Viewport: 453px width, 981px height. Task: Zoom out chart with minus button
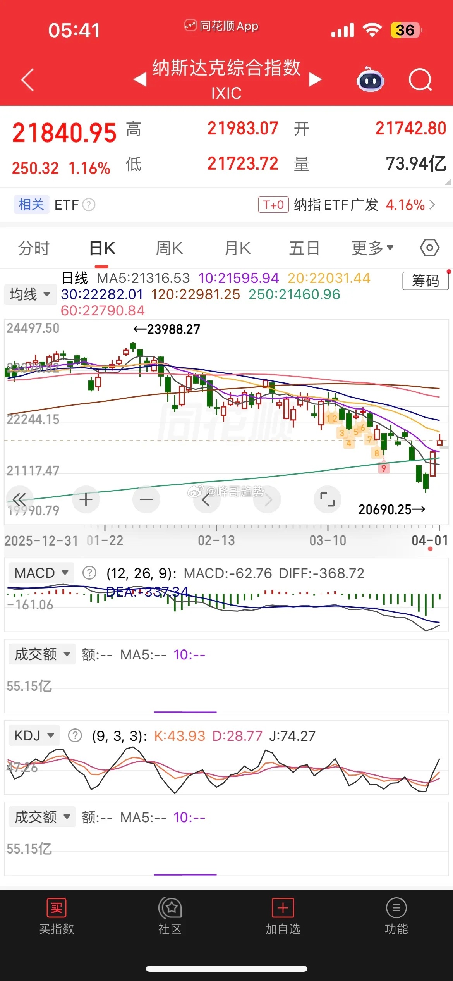point(146,499)
